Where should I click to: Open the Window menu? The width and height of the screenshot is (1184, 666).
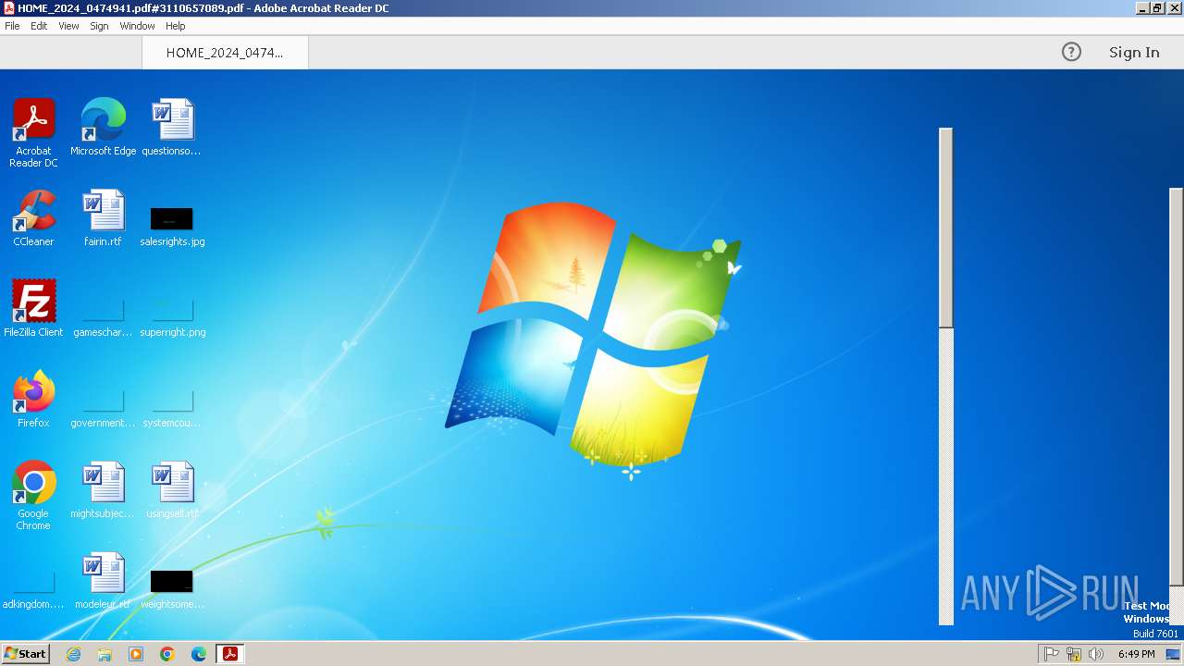pyautogui.click(x=137, y=26)
